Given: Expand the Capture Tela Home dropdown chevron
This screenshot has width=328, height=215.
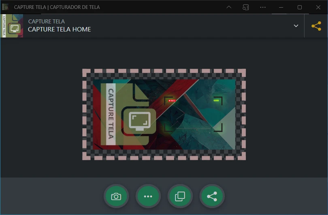Looking at the screenshot, I should pos(296,26).
